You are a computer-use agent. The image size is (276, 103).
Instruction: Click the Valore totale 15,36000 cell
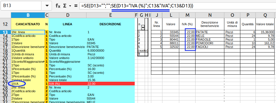pyautogui.click(x=265, y=32)
